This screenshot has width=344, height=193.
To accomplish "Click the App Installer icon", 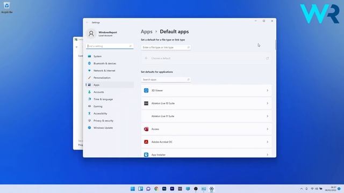I will point(146,155).
